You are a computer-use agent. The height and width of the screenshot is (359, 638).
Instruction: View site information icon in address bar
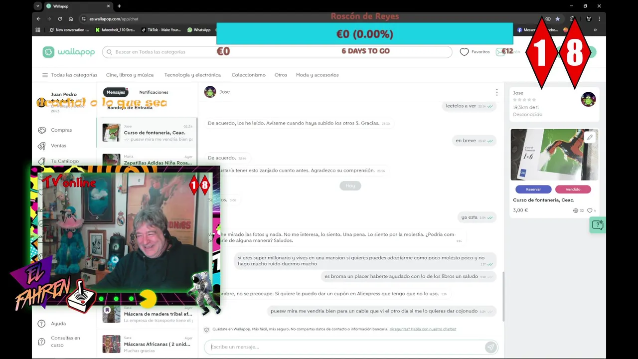pyautogui.click(x=83, y=19)
